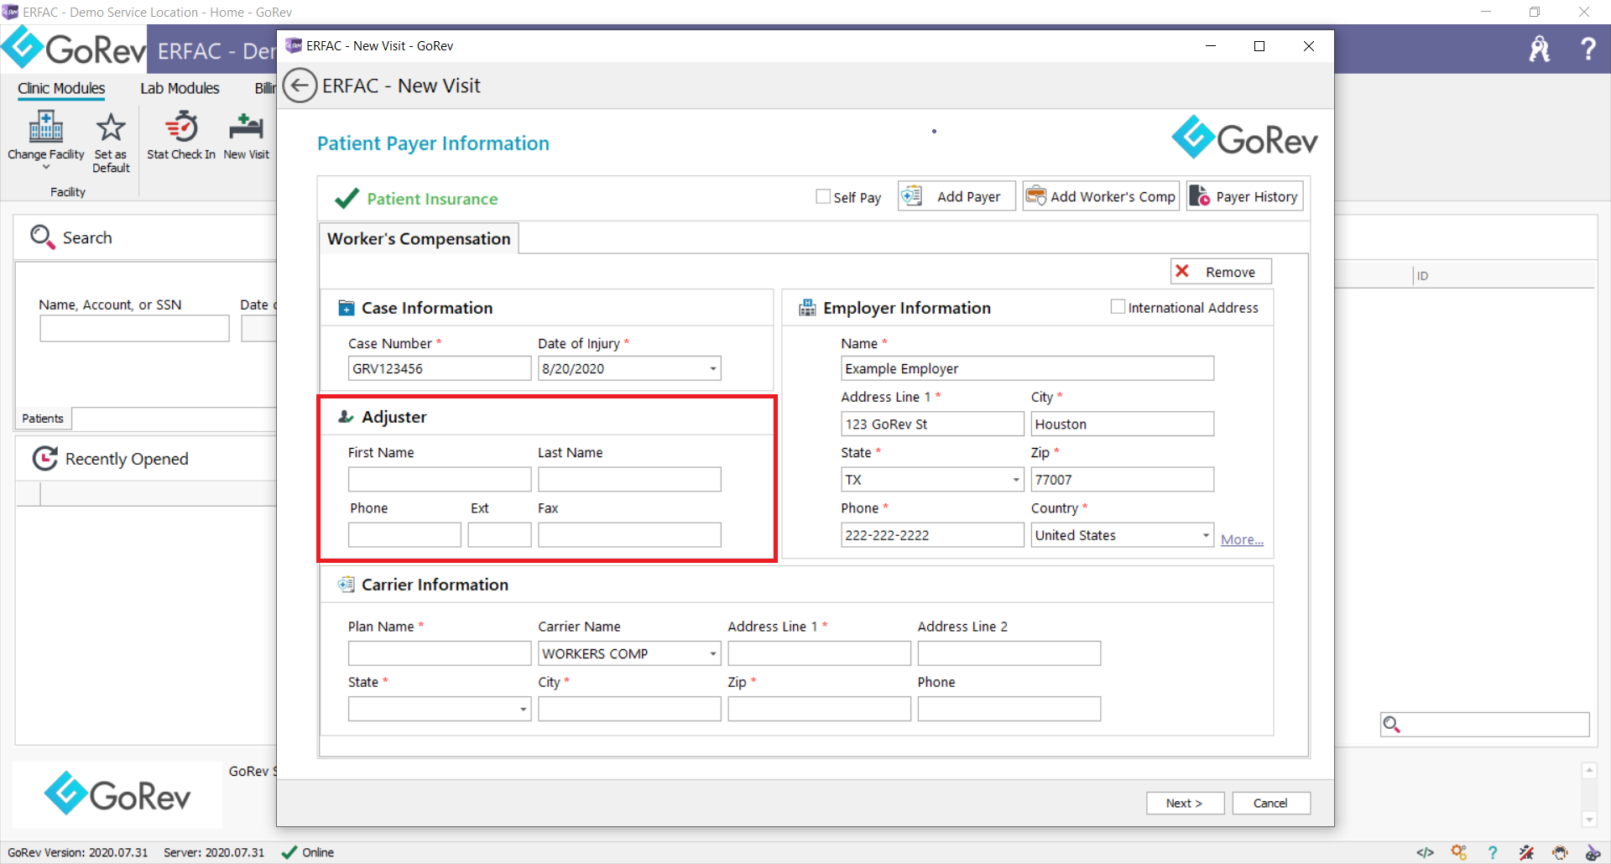Click the Adjuster First Name field
The height and width of the screenshot is (864, 1611).
(440, 479)
